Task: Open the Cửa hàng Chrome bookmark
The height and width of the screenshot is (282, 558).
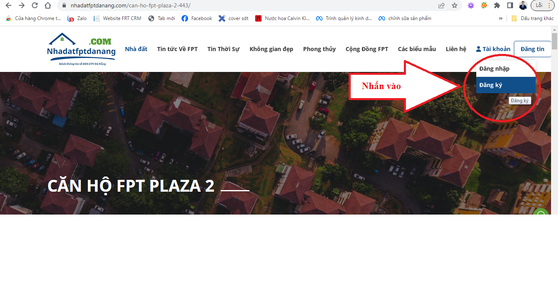Action: pyautogui.click(x=33, y=18)
